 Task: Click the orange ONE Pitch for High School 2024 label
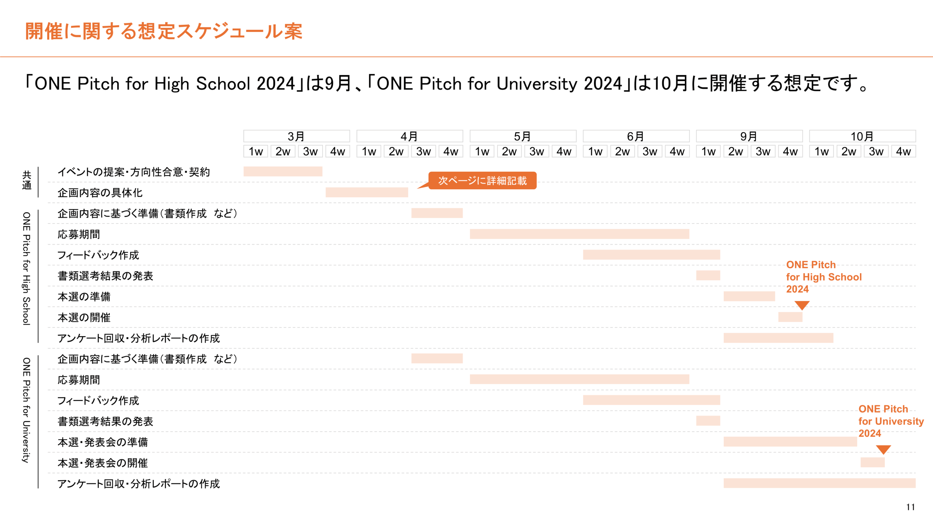824,277
